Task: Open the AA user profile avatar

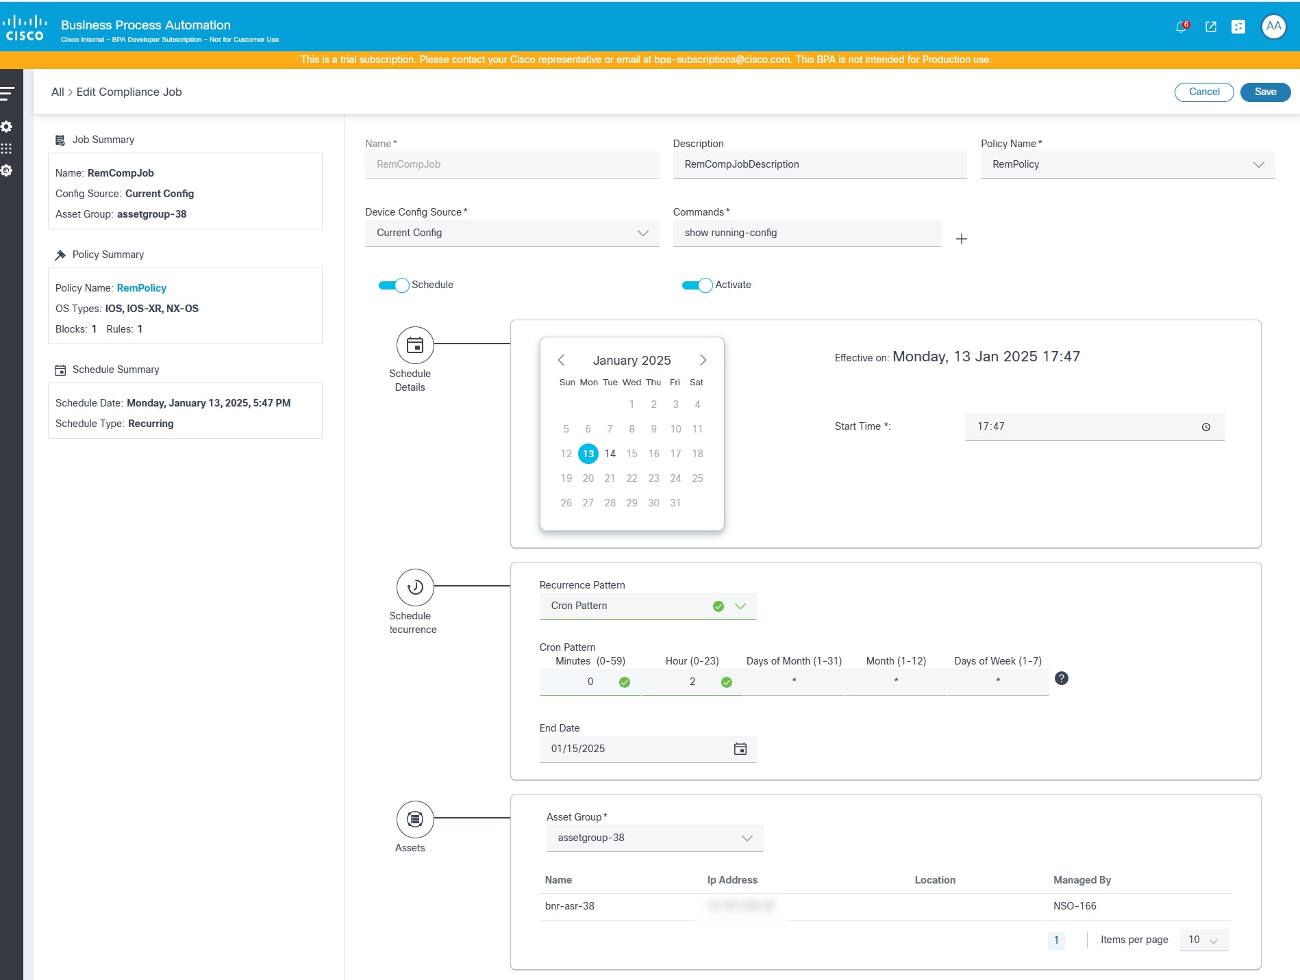Action: (x=1273, y=27)
